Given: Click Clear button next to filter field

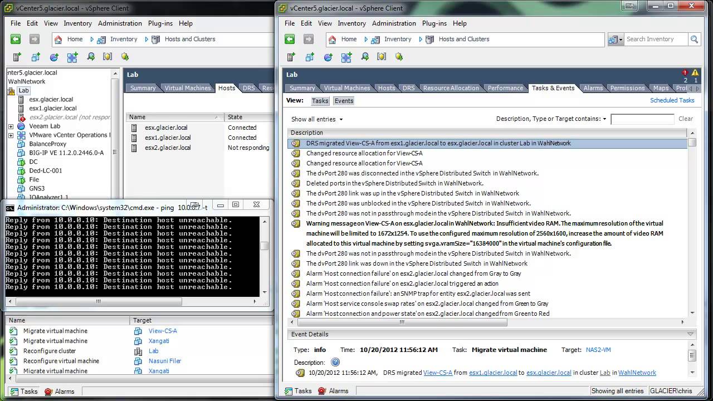Looking at the screenshot, I should point(686,119).
